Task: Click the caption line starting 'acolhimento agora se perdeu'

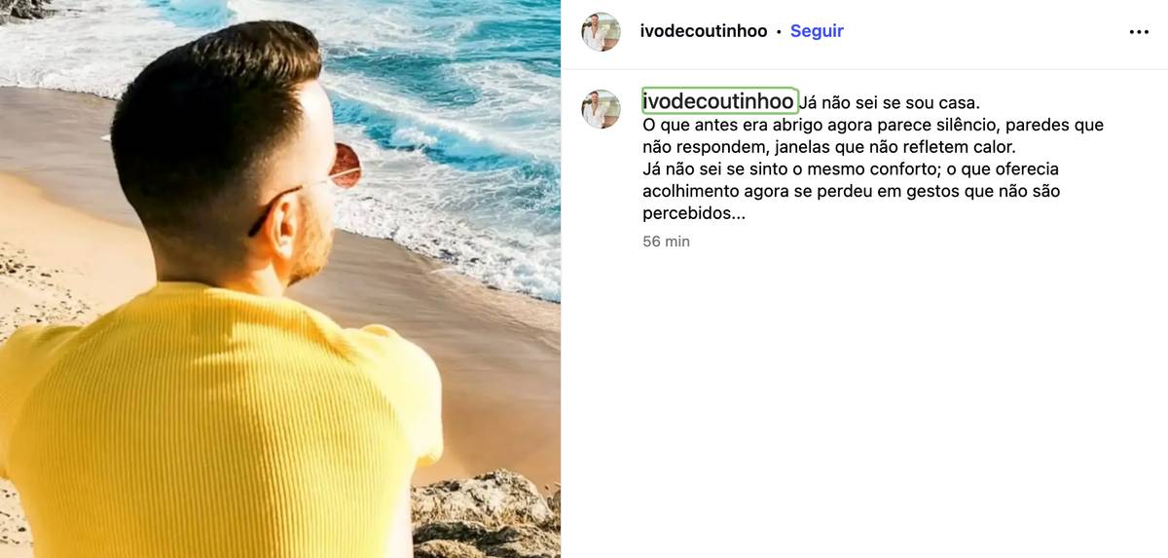Action: pyautogui.click(x=851, y=192)
